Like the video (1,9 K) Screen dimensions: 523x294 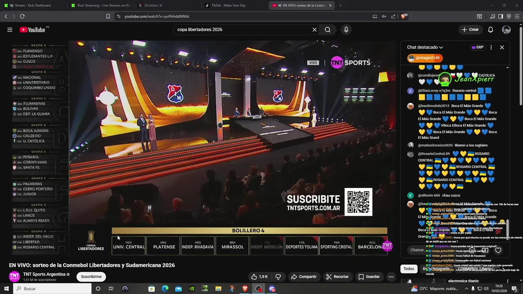pos(259,276)
